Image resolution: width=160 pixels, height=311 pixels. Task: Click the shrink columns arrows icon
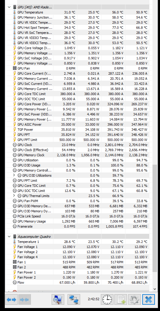(24, 300)
